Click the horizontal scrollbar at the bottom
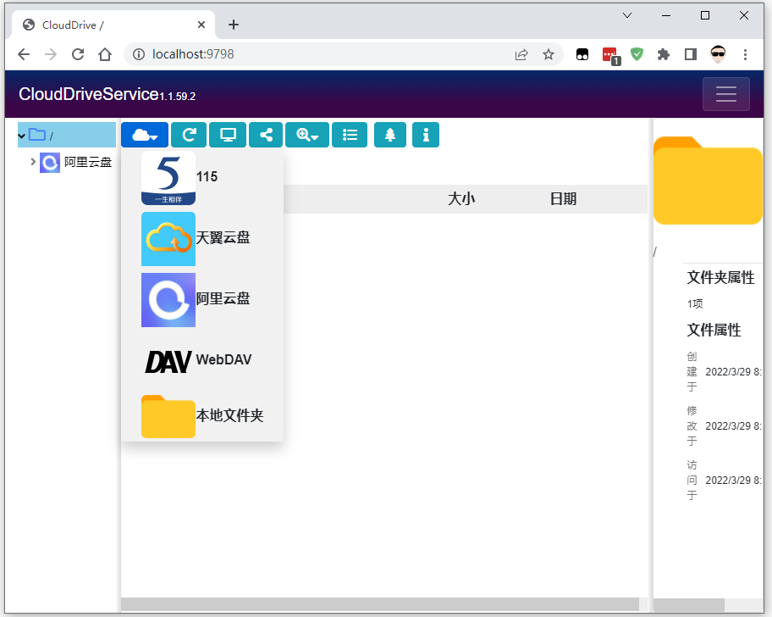 pos(381,603)
